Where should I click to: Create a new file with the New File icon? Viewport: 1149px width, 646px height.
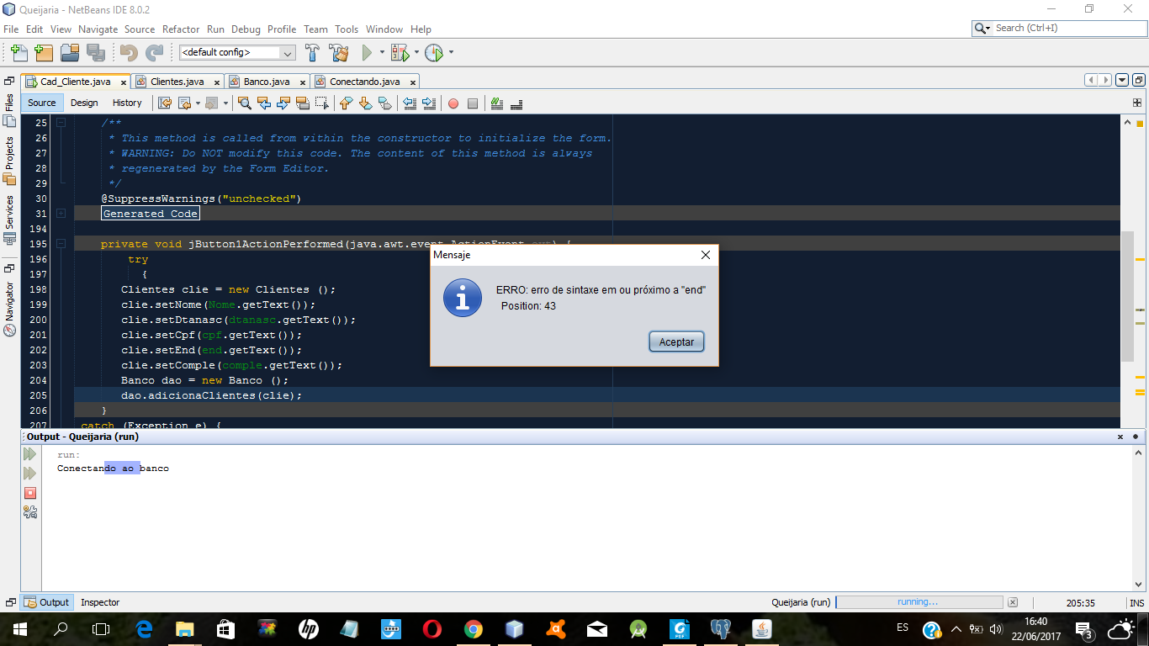click(x=19, y=52)
